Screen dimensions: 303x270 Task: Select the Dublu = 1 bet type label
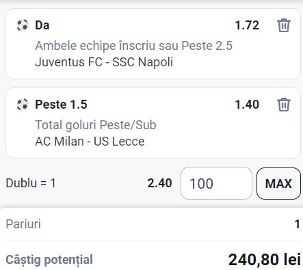pyautogui.click(x=31, y=183)
